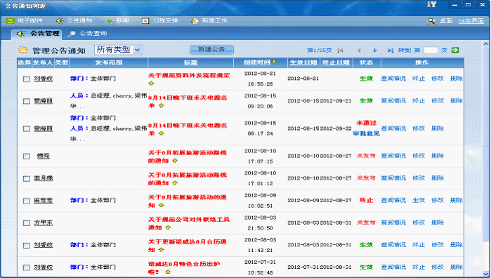Click top-arrow icon in 17:07:15 row title
Screen dimensions: 491x278
click(175, 161)
